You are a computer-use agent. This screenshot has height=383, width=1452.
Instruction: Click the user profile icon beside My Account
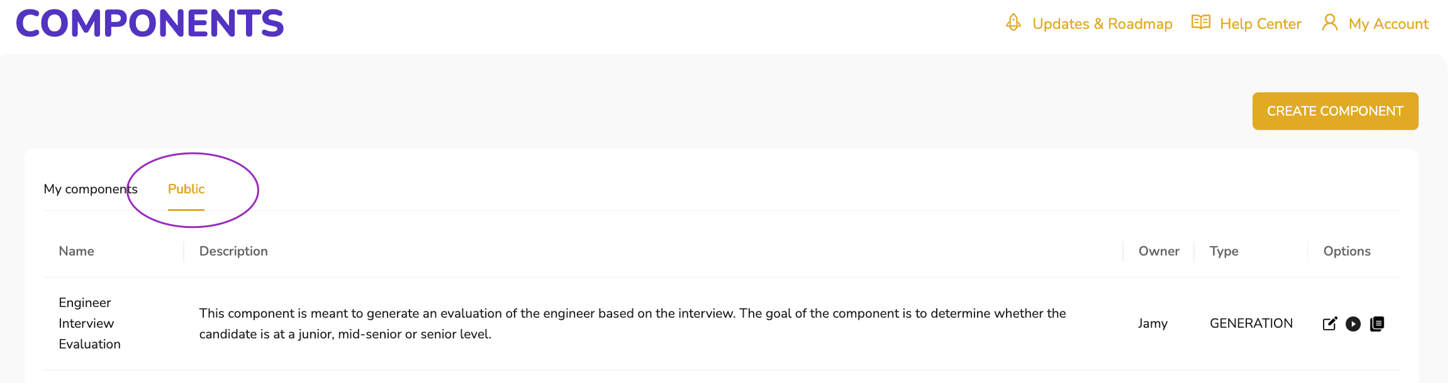point(1330,23)
